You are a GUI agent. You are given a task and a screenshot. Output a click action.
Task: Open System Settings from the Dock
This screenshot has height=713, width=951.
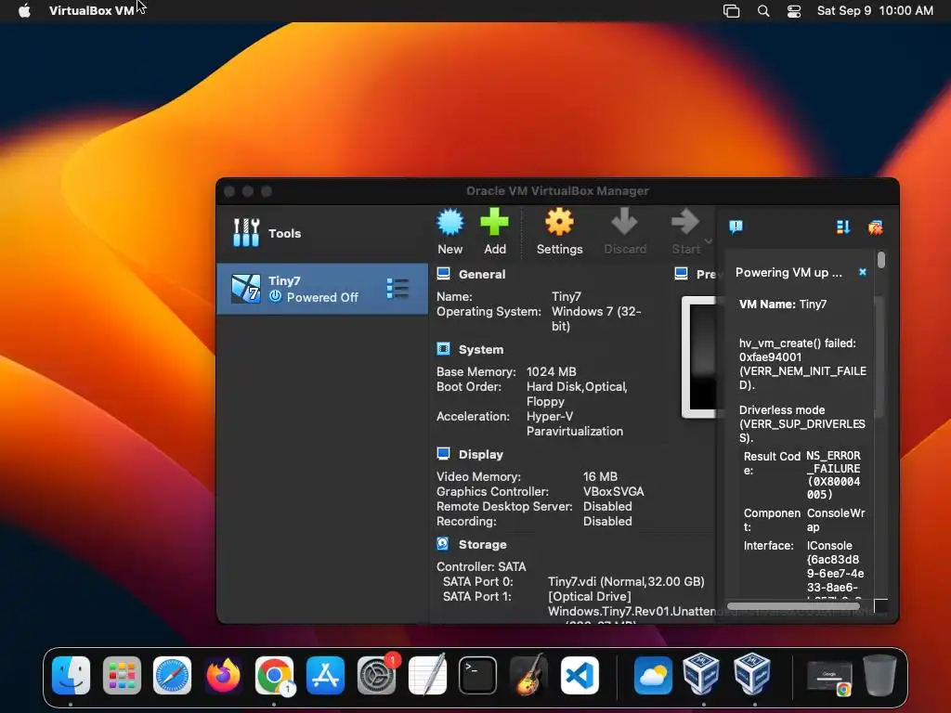click(376, 676)
